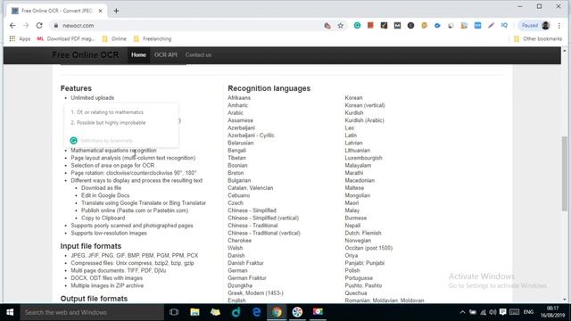Go to the Home menu item

[138, 55]
